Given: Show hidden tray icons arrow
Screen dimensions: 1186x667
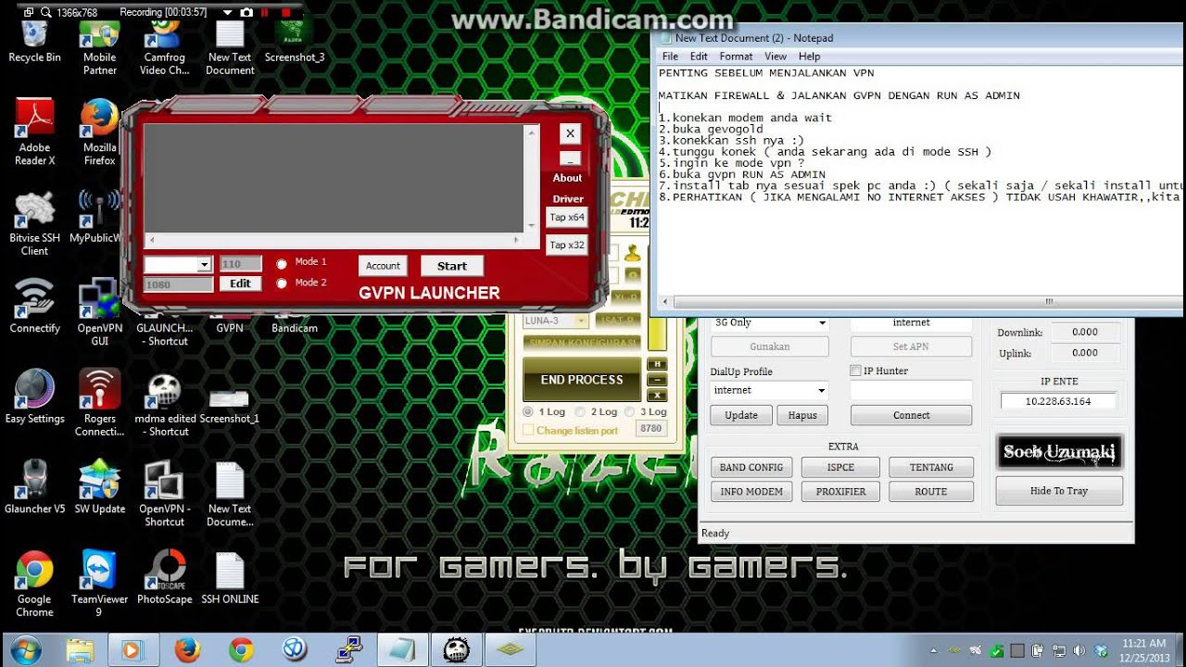Looking at the screenshot, I should click(933, 650).
